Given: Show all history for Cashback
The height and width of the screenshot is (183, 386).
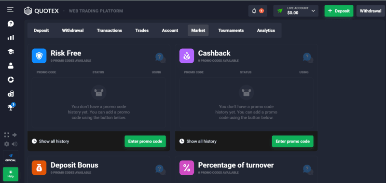Looking at the screenshot, I should pyautogui.click(x=198, y=141).
